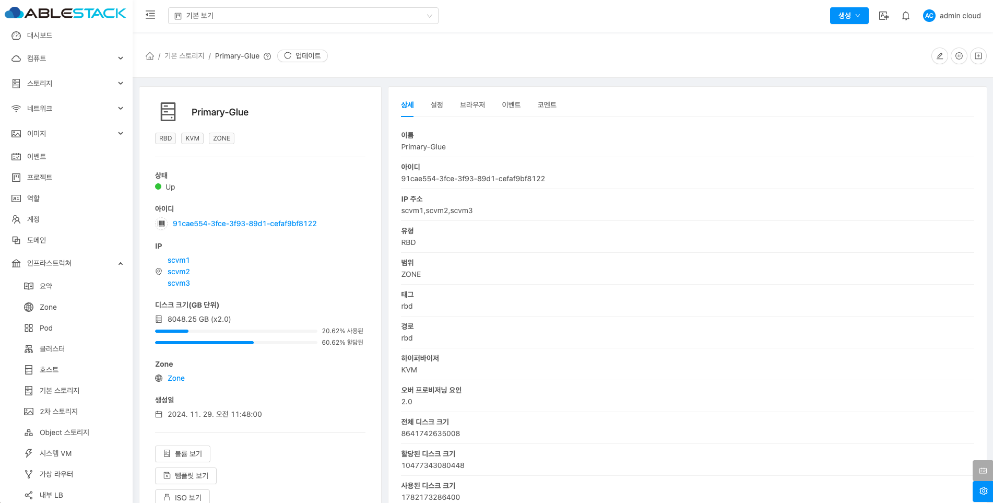Click the maintenance mode circle icon
The width and height of the screenshot is (993, 503).
point(959,56)
